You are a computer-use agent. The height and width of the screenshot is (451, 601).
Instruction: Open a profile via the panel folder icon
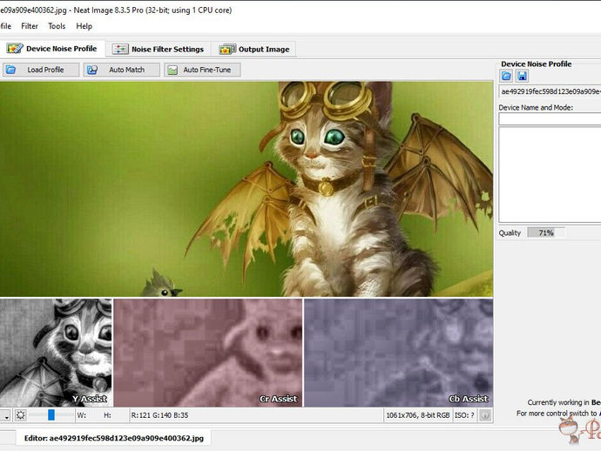506,76
